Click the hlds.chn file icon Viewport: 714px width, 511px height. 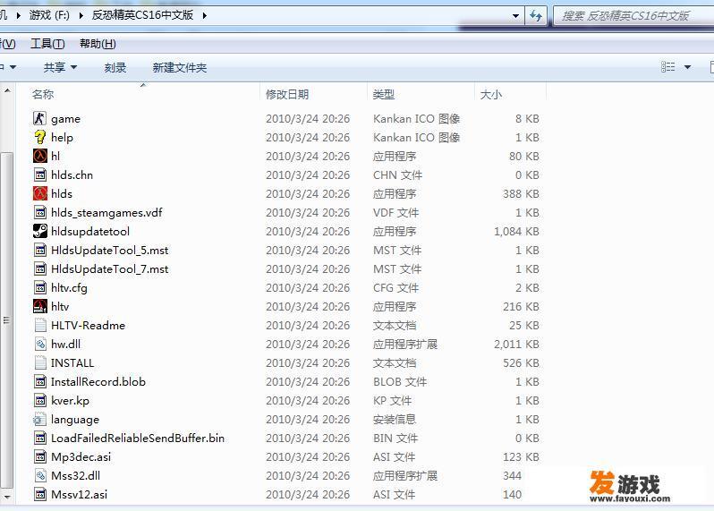click(x=40, y=175)
